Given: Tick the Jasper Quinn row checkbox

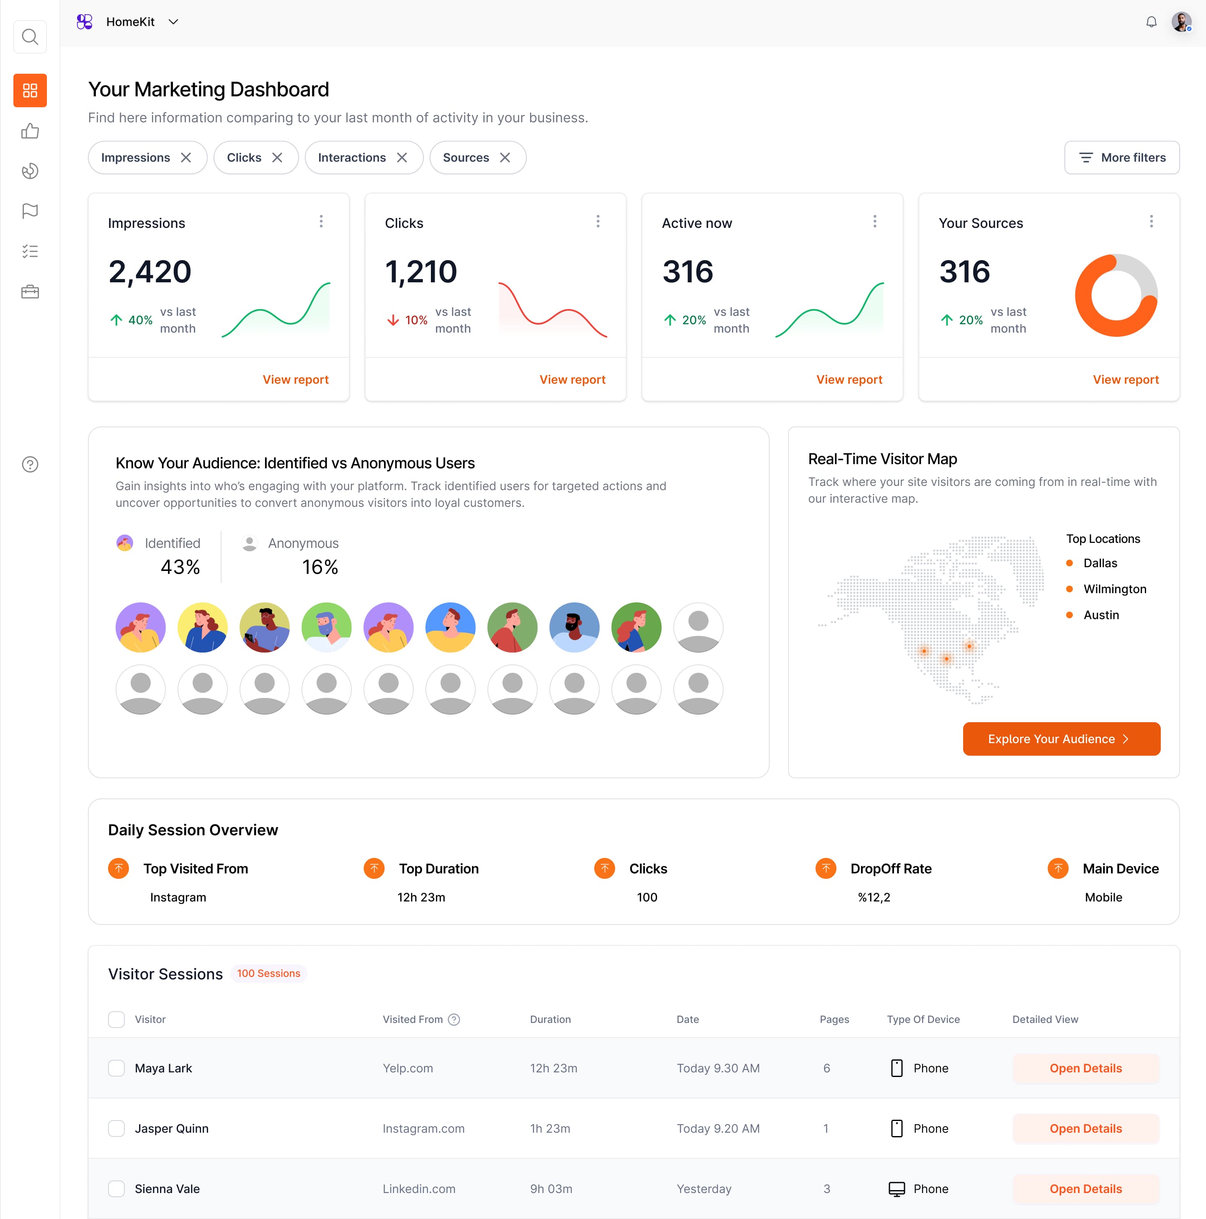Looking at the screenshot, I should point(116,1128).
